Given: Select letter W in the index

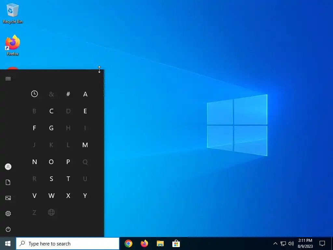Looking at the screenshot, I should click(51, 196).
